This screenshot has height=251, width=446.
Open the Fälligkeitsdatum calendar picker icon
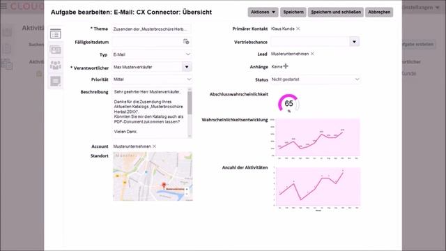point(186,42)
